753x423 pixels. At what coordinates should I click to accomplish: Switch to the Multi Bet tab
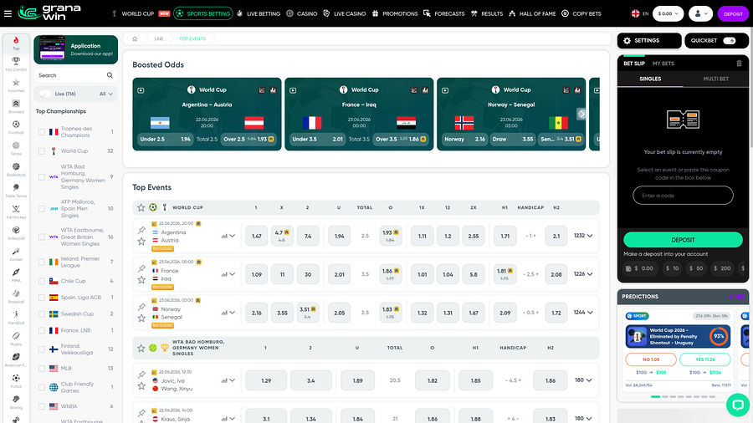click(x=715, y=79)
